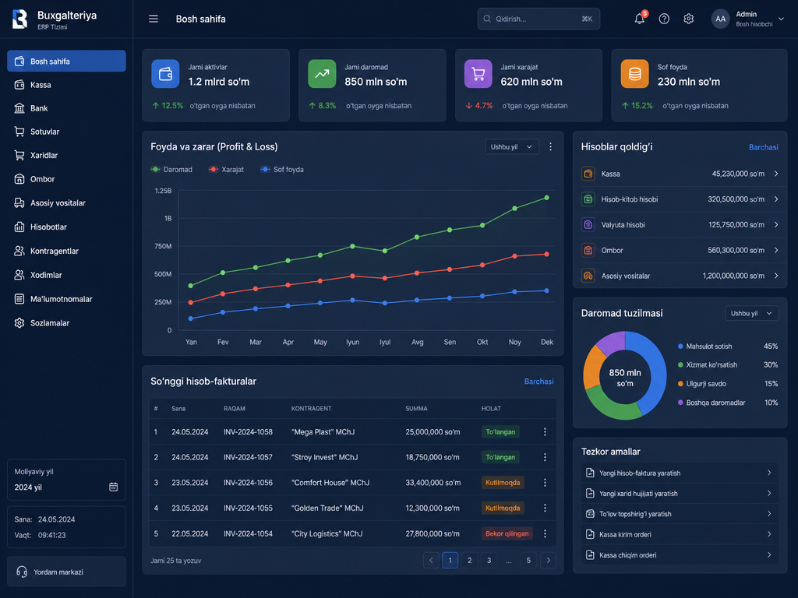Open Hisobotlar in the sidebar

tap(67, 227)
